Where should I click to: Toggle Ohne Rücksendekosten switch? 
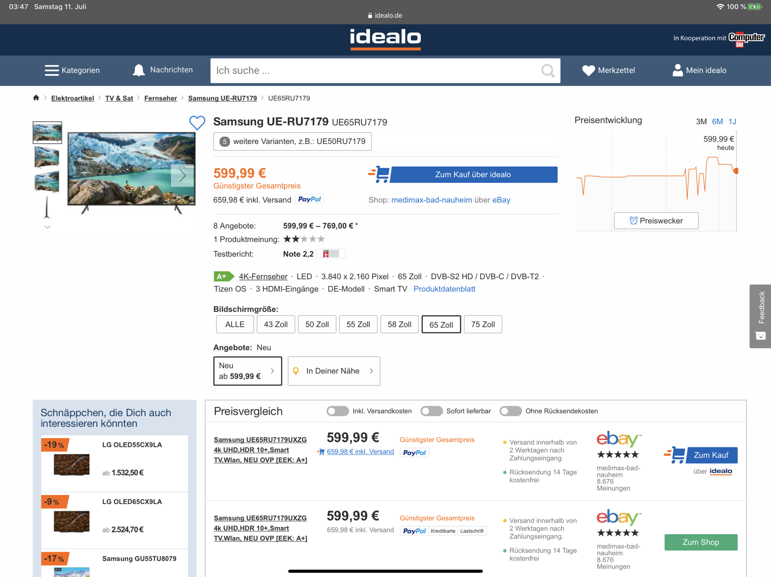tap(510, 411)
